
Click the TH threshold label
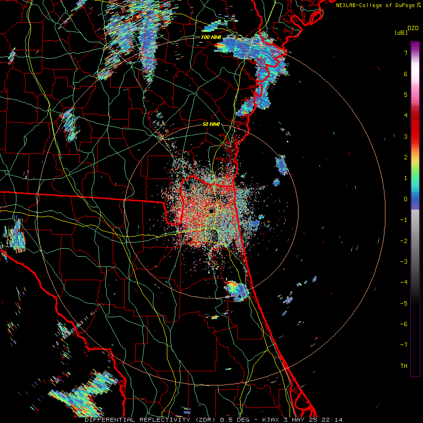point(404,366)
